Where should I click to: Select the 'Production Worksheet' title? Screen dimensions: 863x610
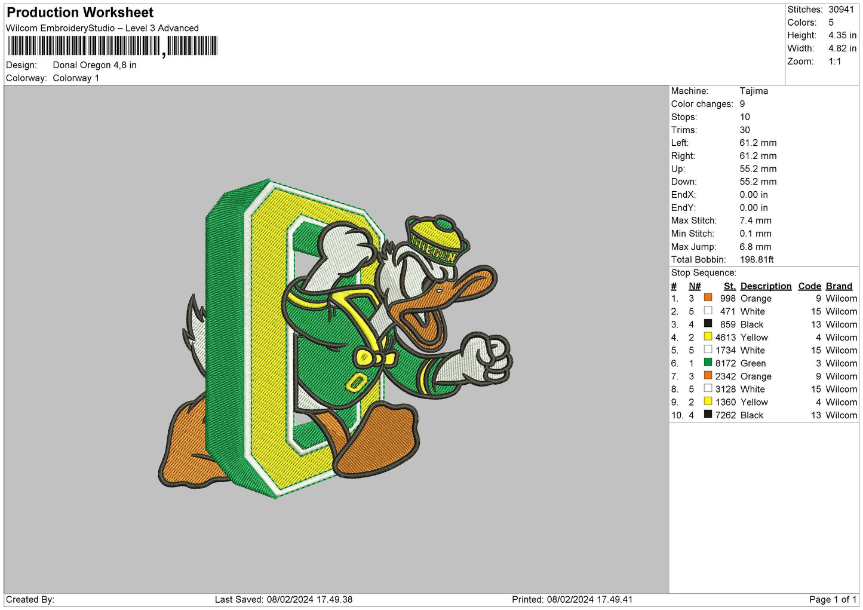(x=80, y=13)
